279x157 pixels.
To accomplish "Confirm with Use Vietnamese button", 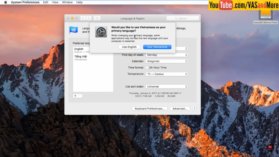I will (157, 47).
